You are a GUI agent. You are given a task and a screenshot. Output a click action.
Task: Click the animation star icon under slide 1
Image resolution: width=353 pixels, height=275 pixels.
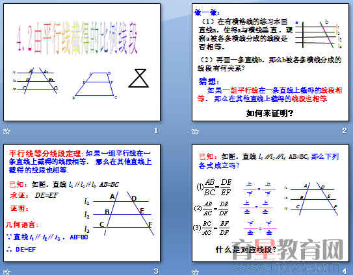(x=7, y=131)
